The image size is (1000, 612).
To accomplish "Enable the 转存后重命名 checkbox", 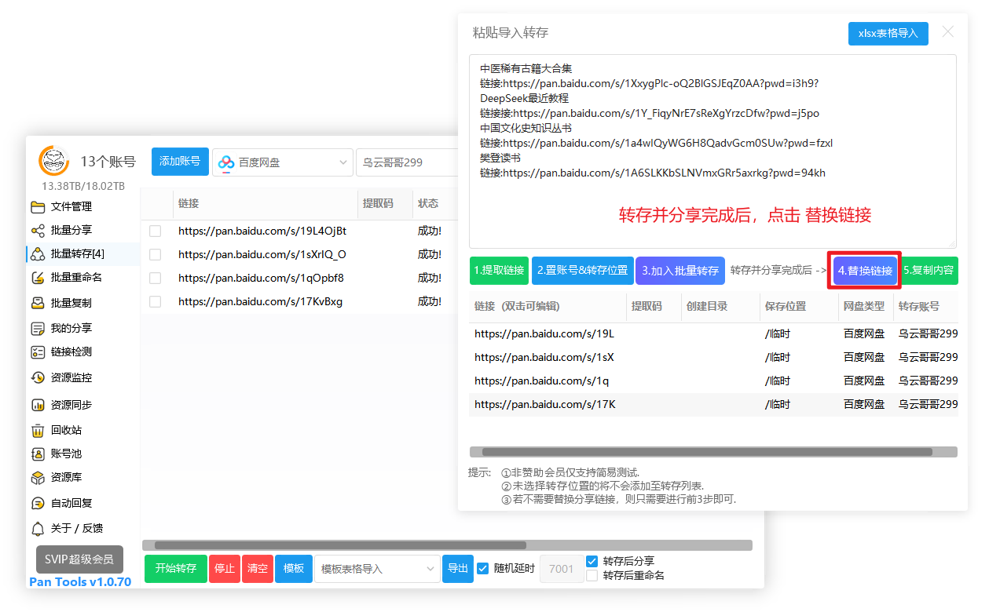I will [592, 576].
